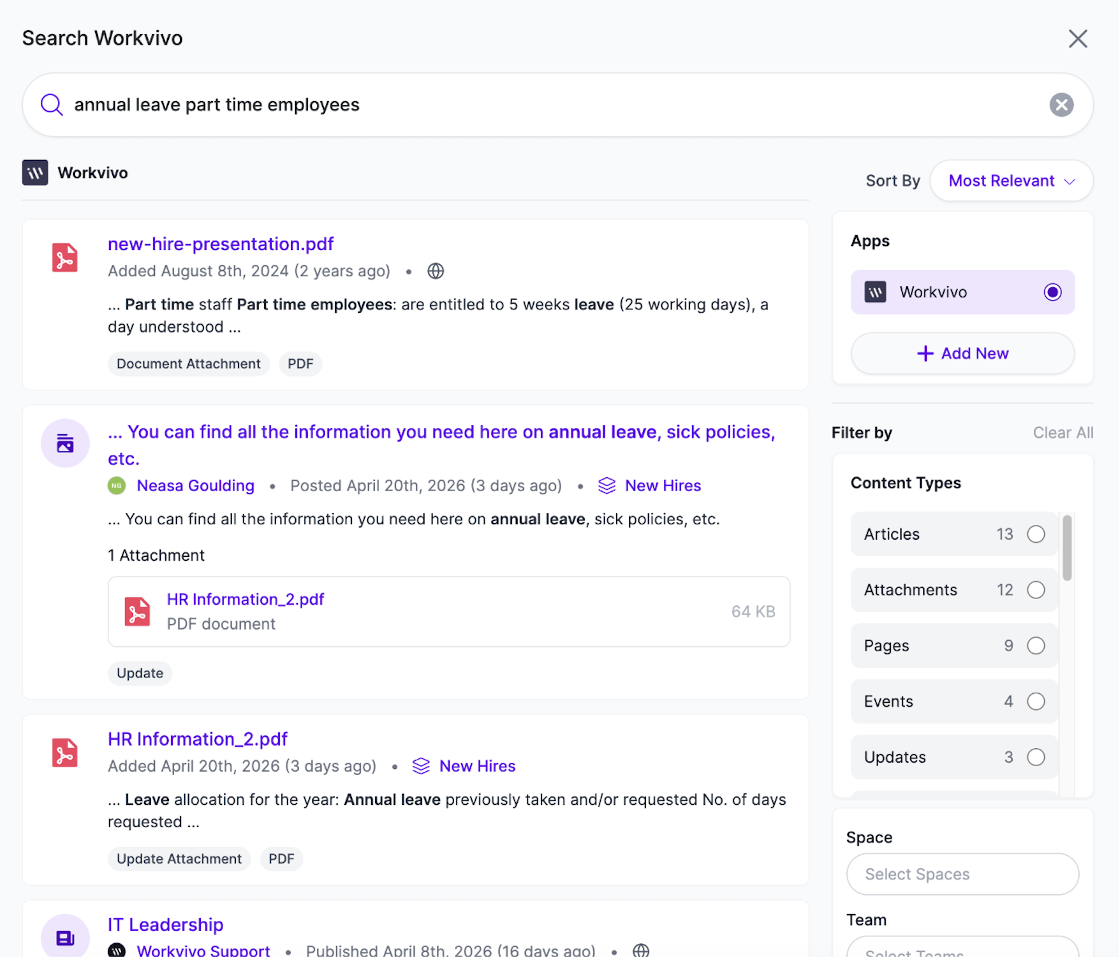1119x957 pixels.
Task: Open the Select Teams dropdown
Action: [x=963, y=947]
